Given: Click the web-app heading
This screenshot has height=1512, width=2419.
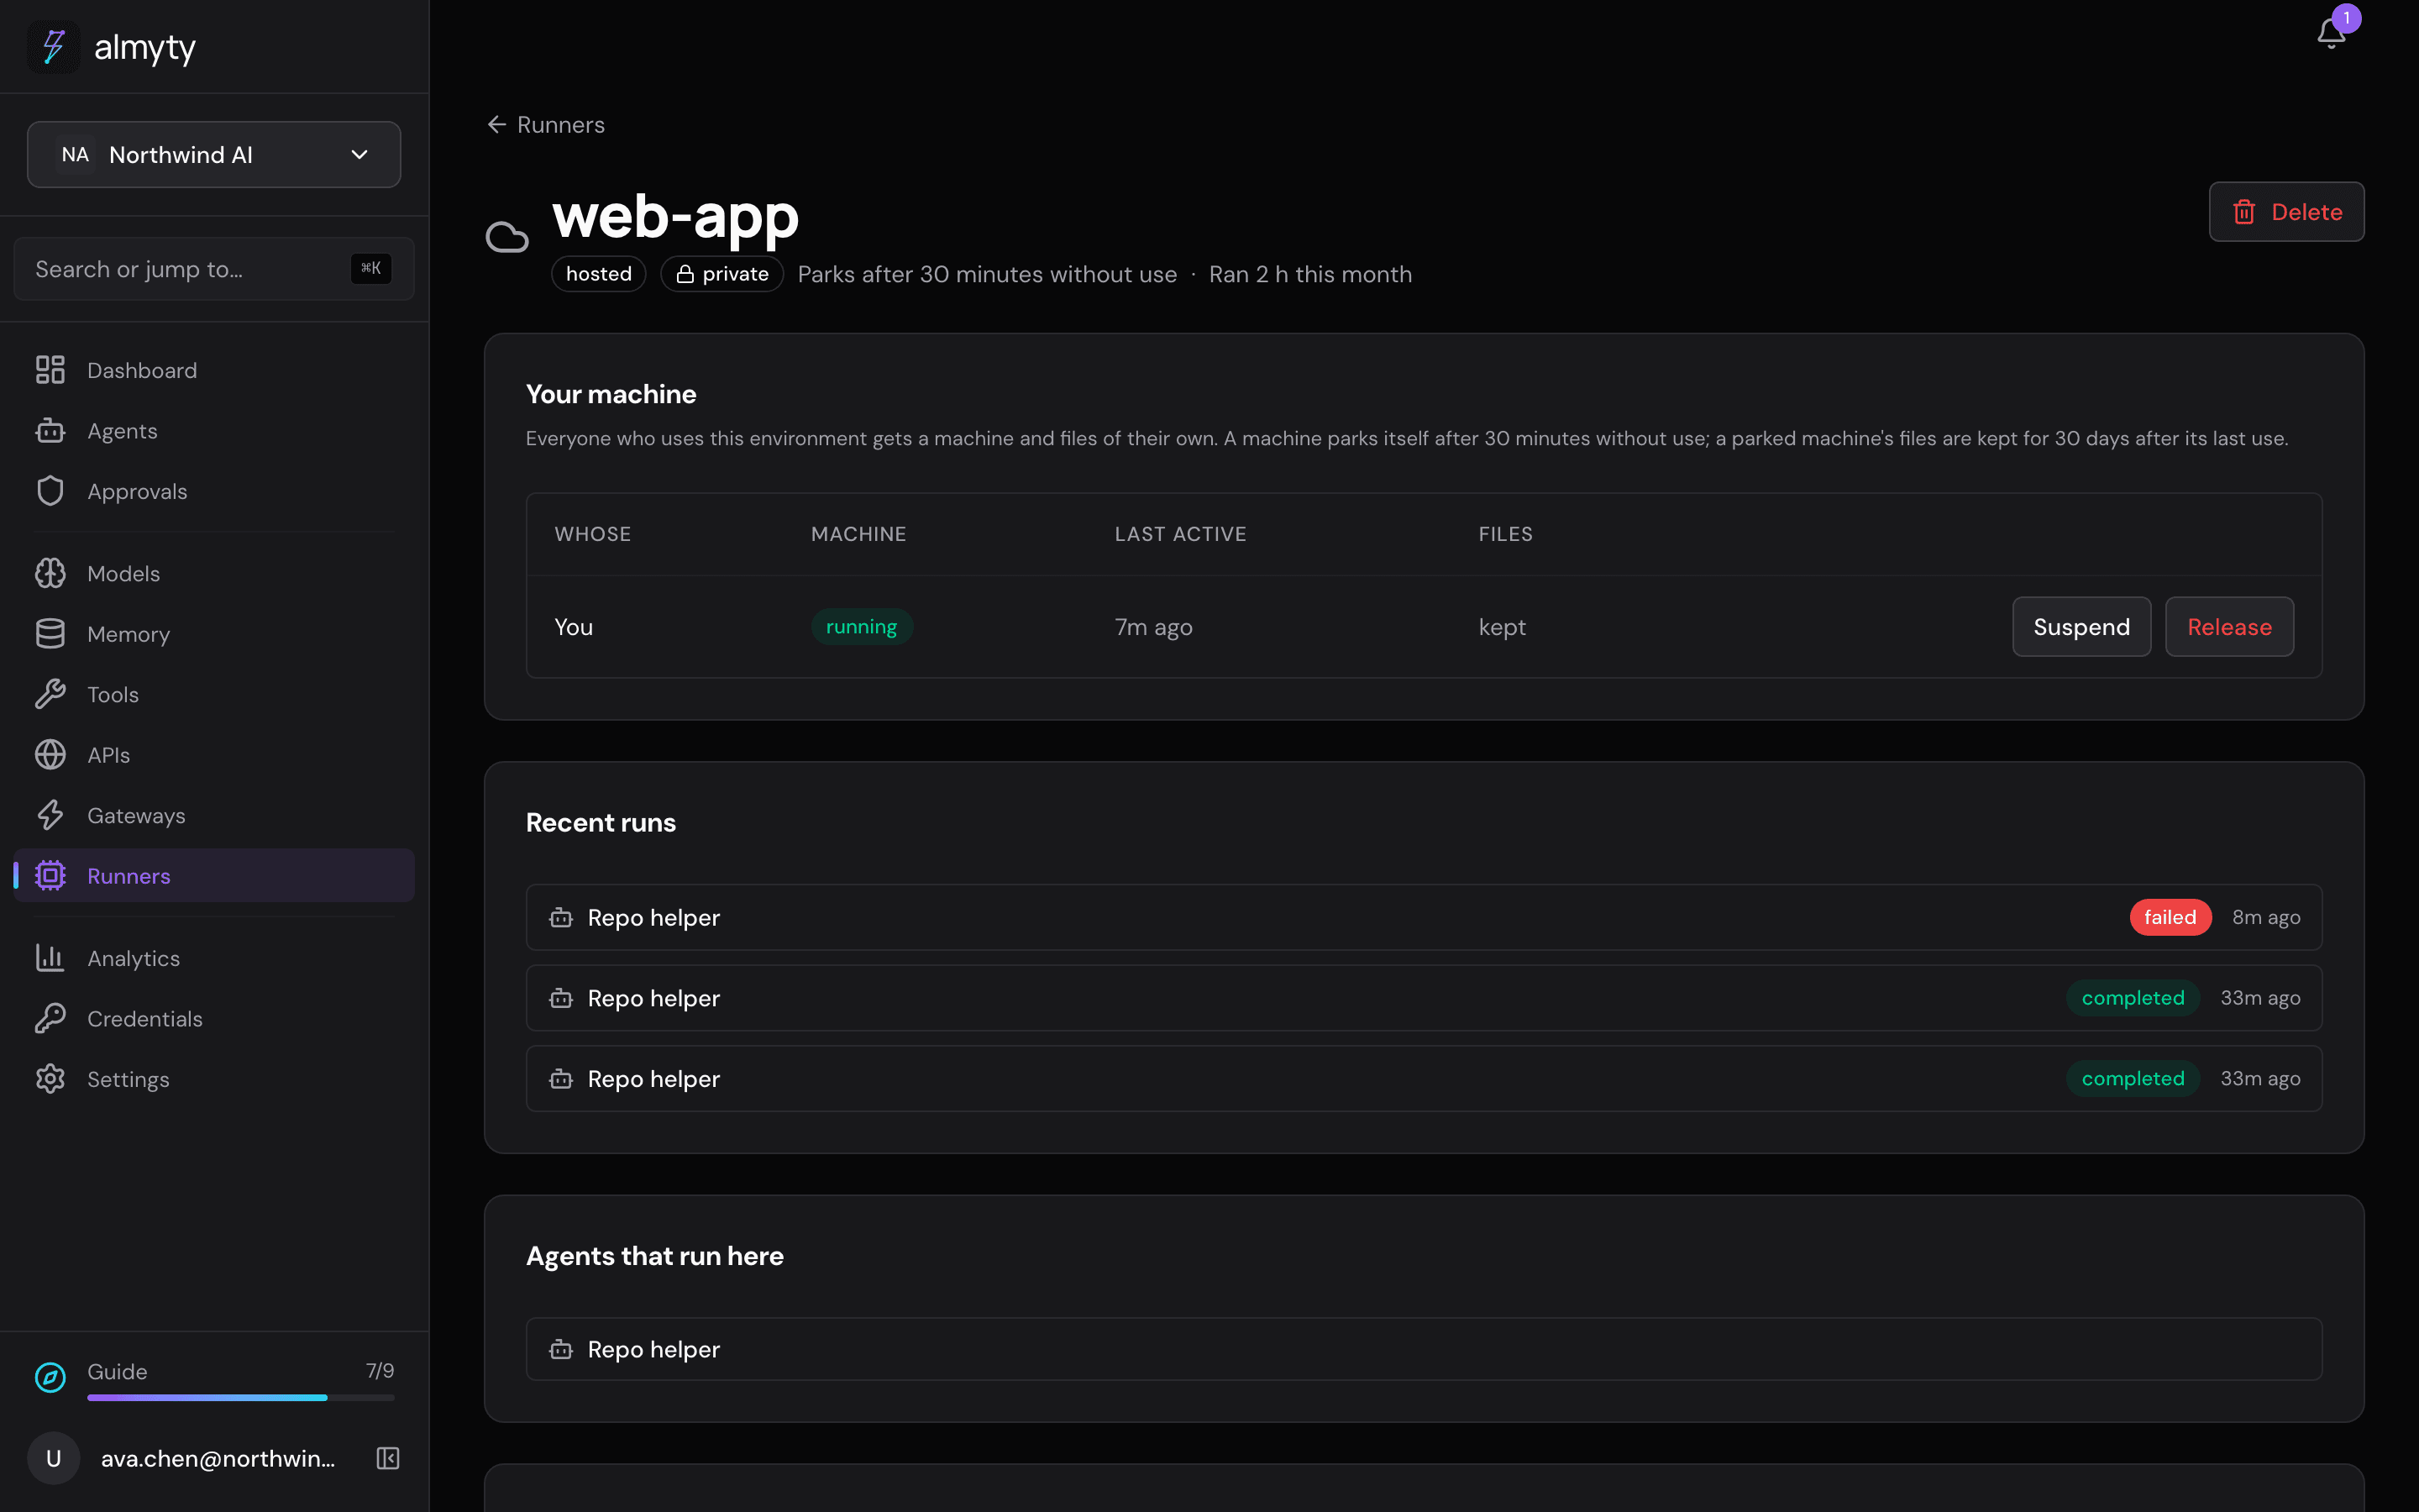Looking at the screenshot, I should pyautogui.click(x=675, y=215).
